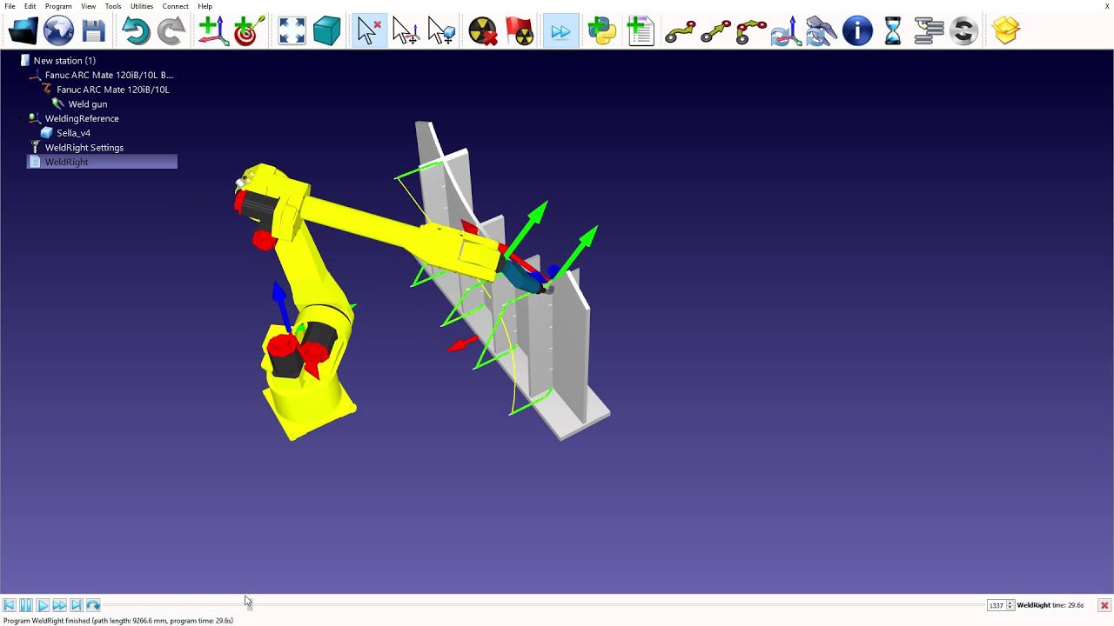
Task: Select the move reference frame cursor tool
Action: [405, 31]
